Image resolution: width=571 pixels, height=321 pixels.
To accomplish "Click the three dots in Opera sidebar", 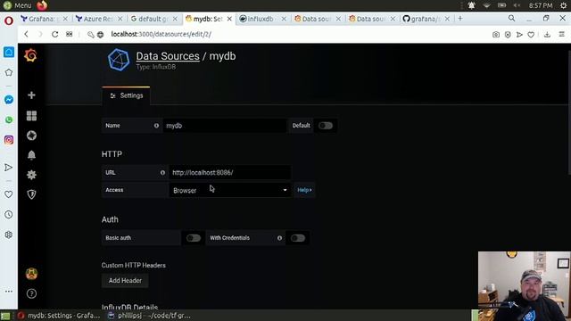I will point(9,292).
